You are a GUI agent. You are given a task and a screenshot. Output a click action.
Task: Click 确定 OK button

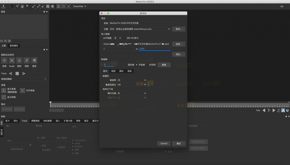click(x=179, y=143)
